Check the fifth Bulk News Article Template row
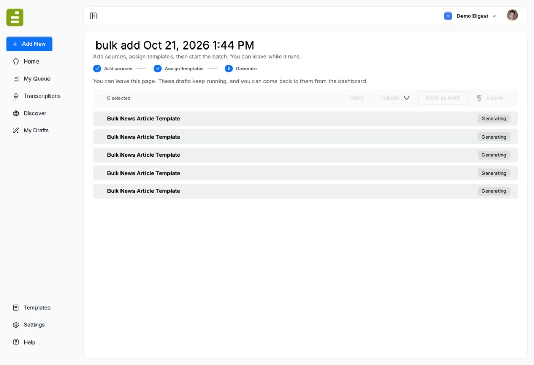534x365 pixels. 101,191
